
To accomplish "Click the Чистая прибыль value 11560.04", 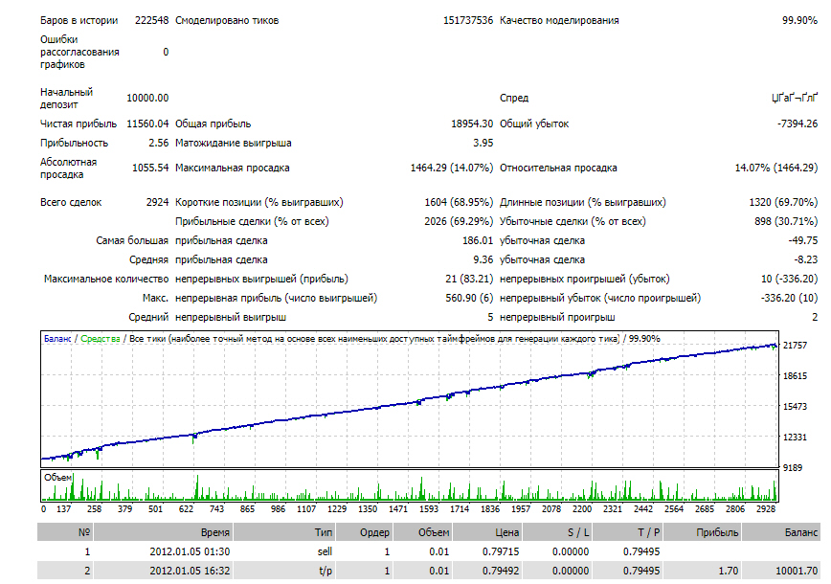I will pyautogui.click(x=147, y=124).
